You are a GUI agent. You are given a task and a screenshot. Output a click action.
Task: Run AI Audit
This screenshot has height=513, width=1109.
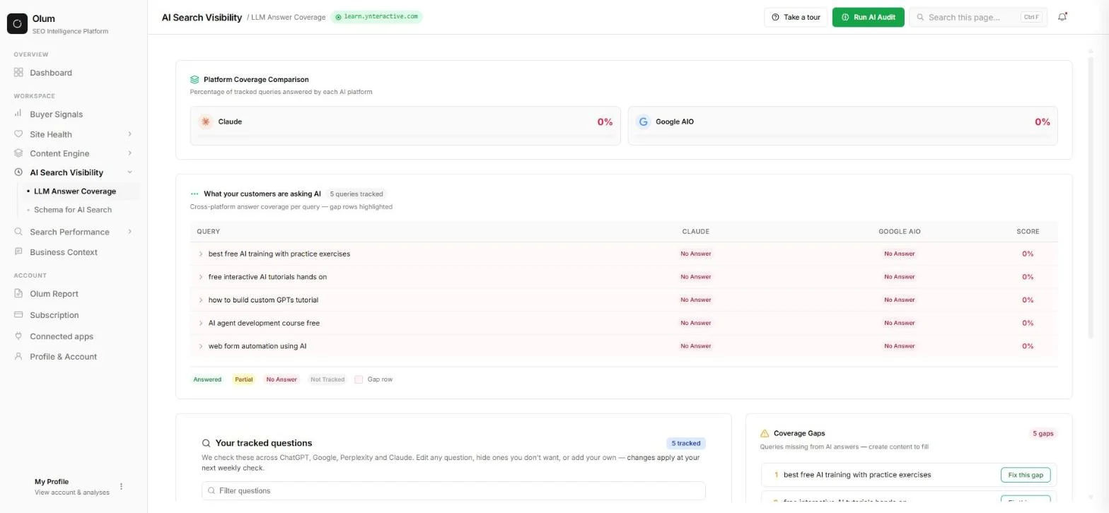coord(868,17)
